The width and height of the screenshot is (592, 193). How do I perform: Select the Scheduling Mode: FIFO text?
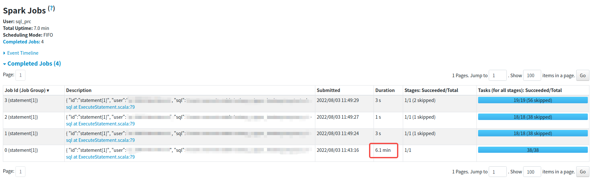(28, 35)
